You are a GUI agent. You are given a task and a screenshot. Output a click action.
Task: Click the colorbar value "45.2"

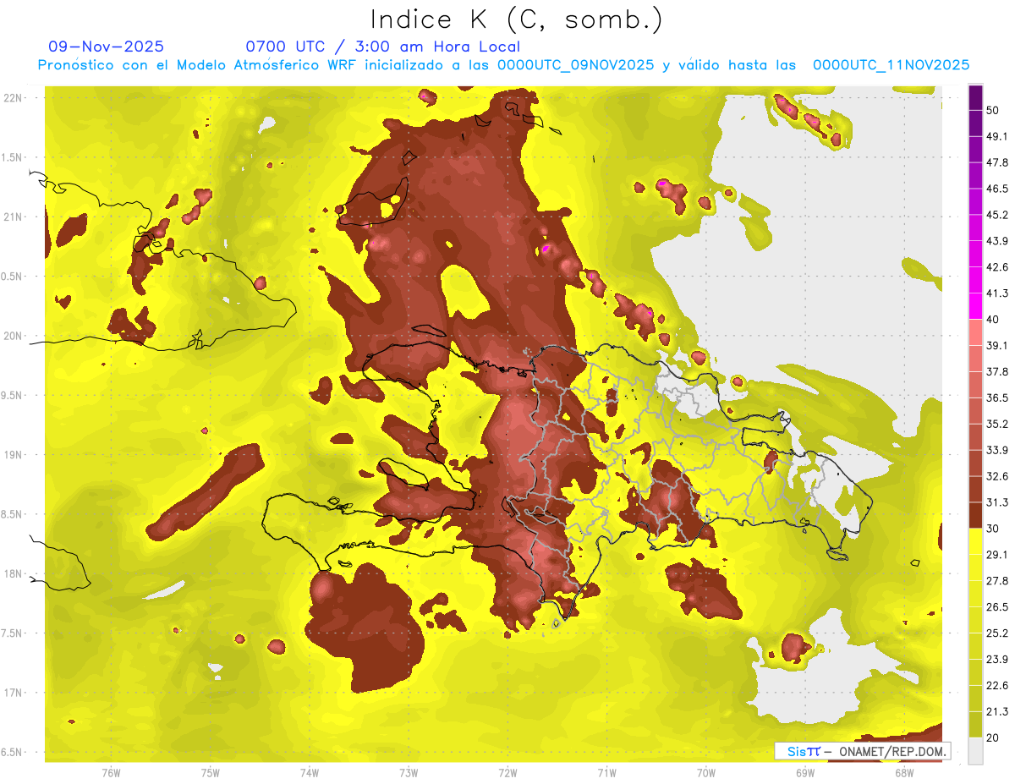996,215
